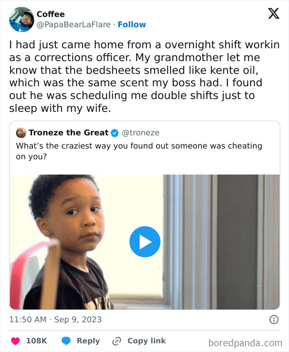Click the Copy link text
This screenshot has height=352, width=289.
click(x=147, y=341)
